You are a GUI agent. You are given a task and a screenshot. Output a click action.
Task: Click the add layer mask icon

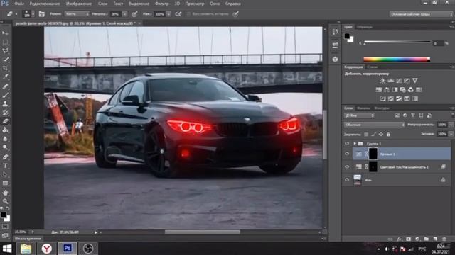coord(409,239)
